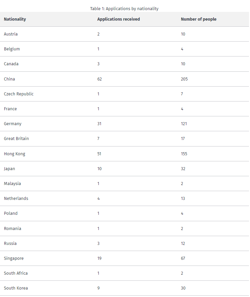The image size is (250, 297).
Task: Click the Nationality column header
Action: [15, 19]
